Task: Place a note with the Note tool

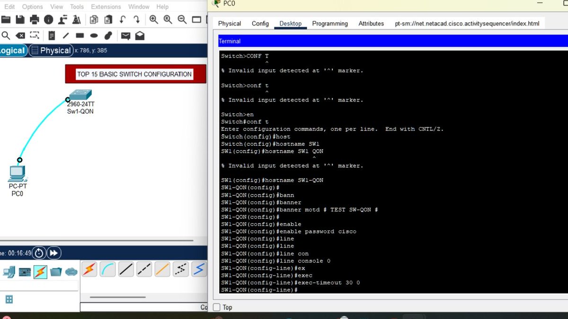Action: point(52,35)
